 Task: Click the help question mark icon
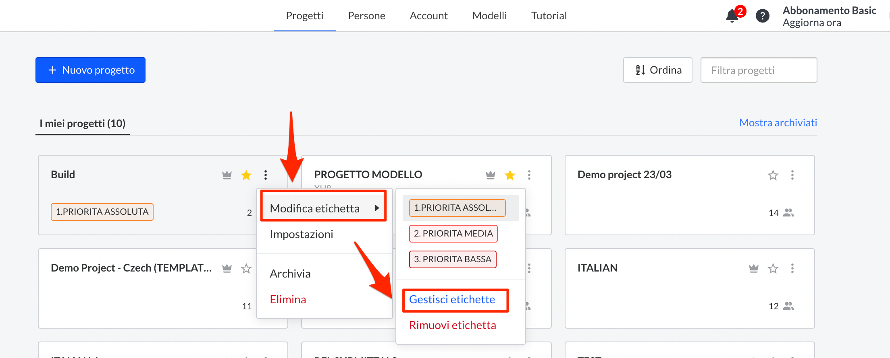[762, 16]
